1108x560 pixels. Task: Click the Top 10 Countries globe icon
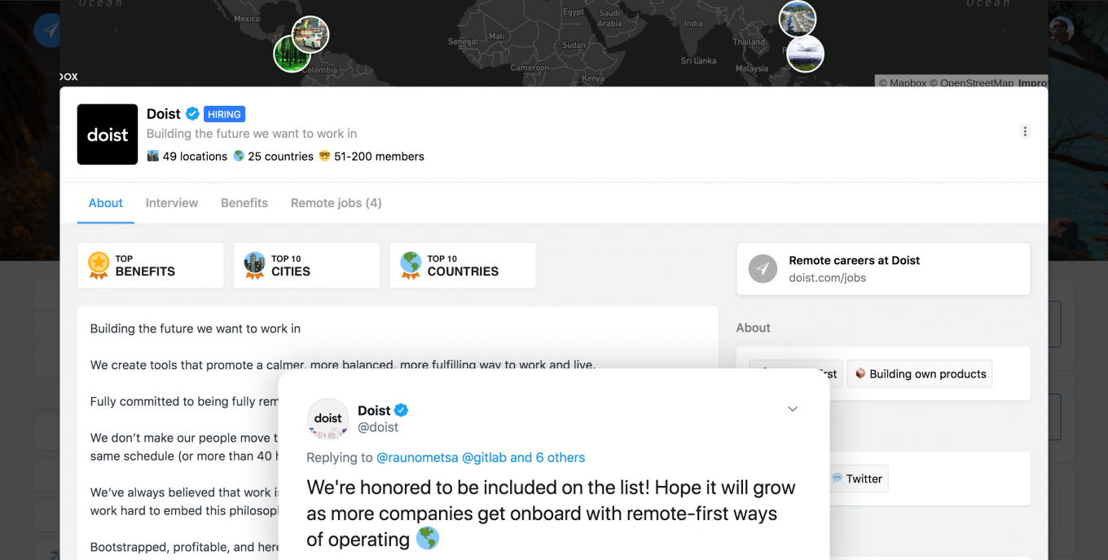411,266
